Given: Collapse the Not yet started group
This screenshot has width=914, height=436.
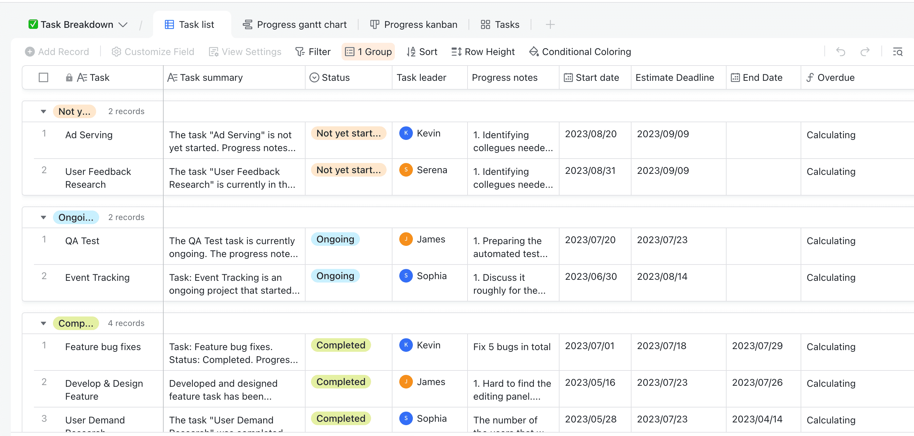Looking at the screenshot, I should [43, 111].
